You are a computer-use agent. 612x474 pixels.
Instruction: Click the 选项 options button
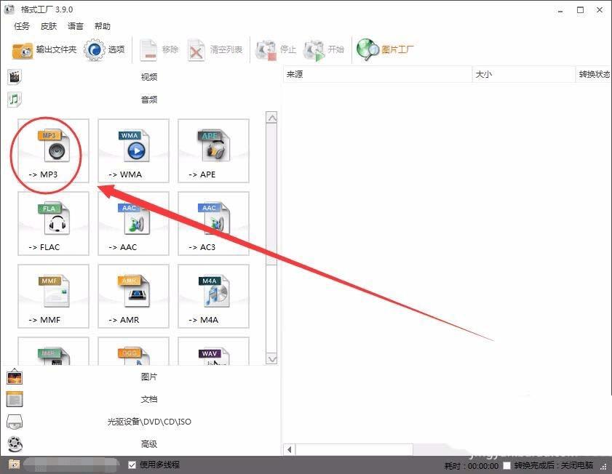tap(104, 50)
